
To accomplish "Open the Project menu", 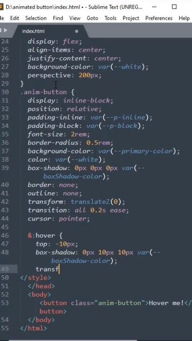I will pyautogui.click(x=131, y=18).
